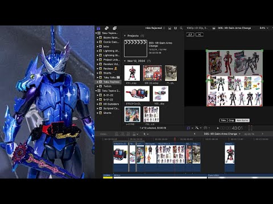This screenshot has width=273, height=204.
Task: Switch to the Trim crop mode
Action: point(224,120)
